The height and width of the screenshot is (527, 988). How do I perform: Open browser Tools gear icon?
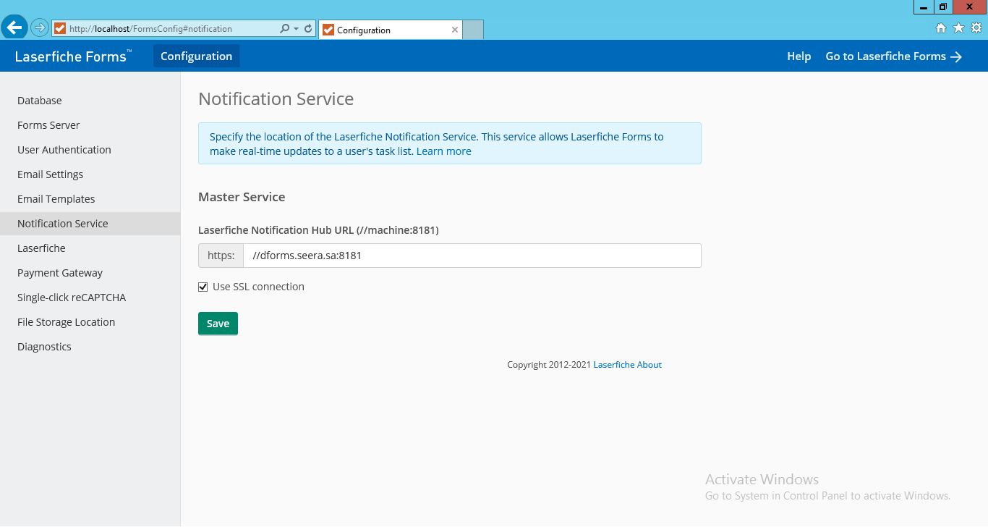(976, 28)
